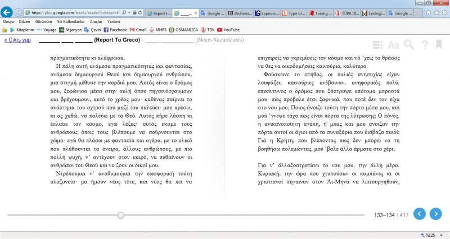Click the right page paragraph starting Φούσκωνε
450x239 pixels.
328,112
